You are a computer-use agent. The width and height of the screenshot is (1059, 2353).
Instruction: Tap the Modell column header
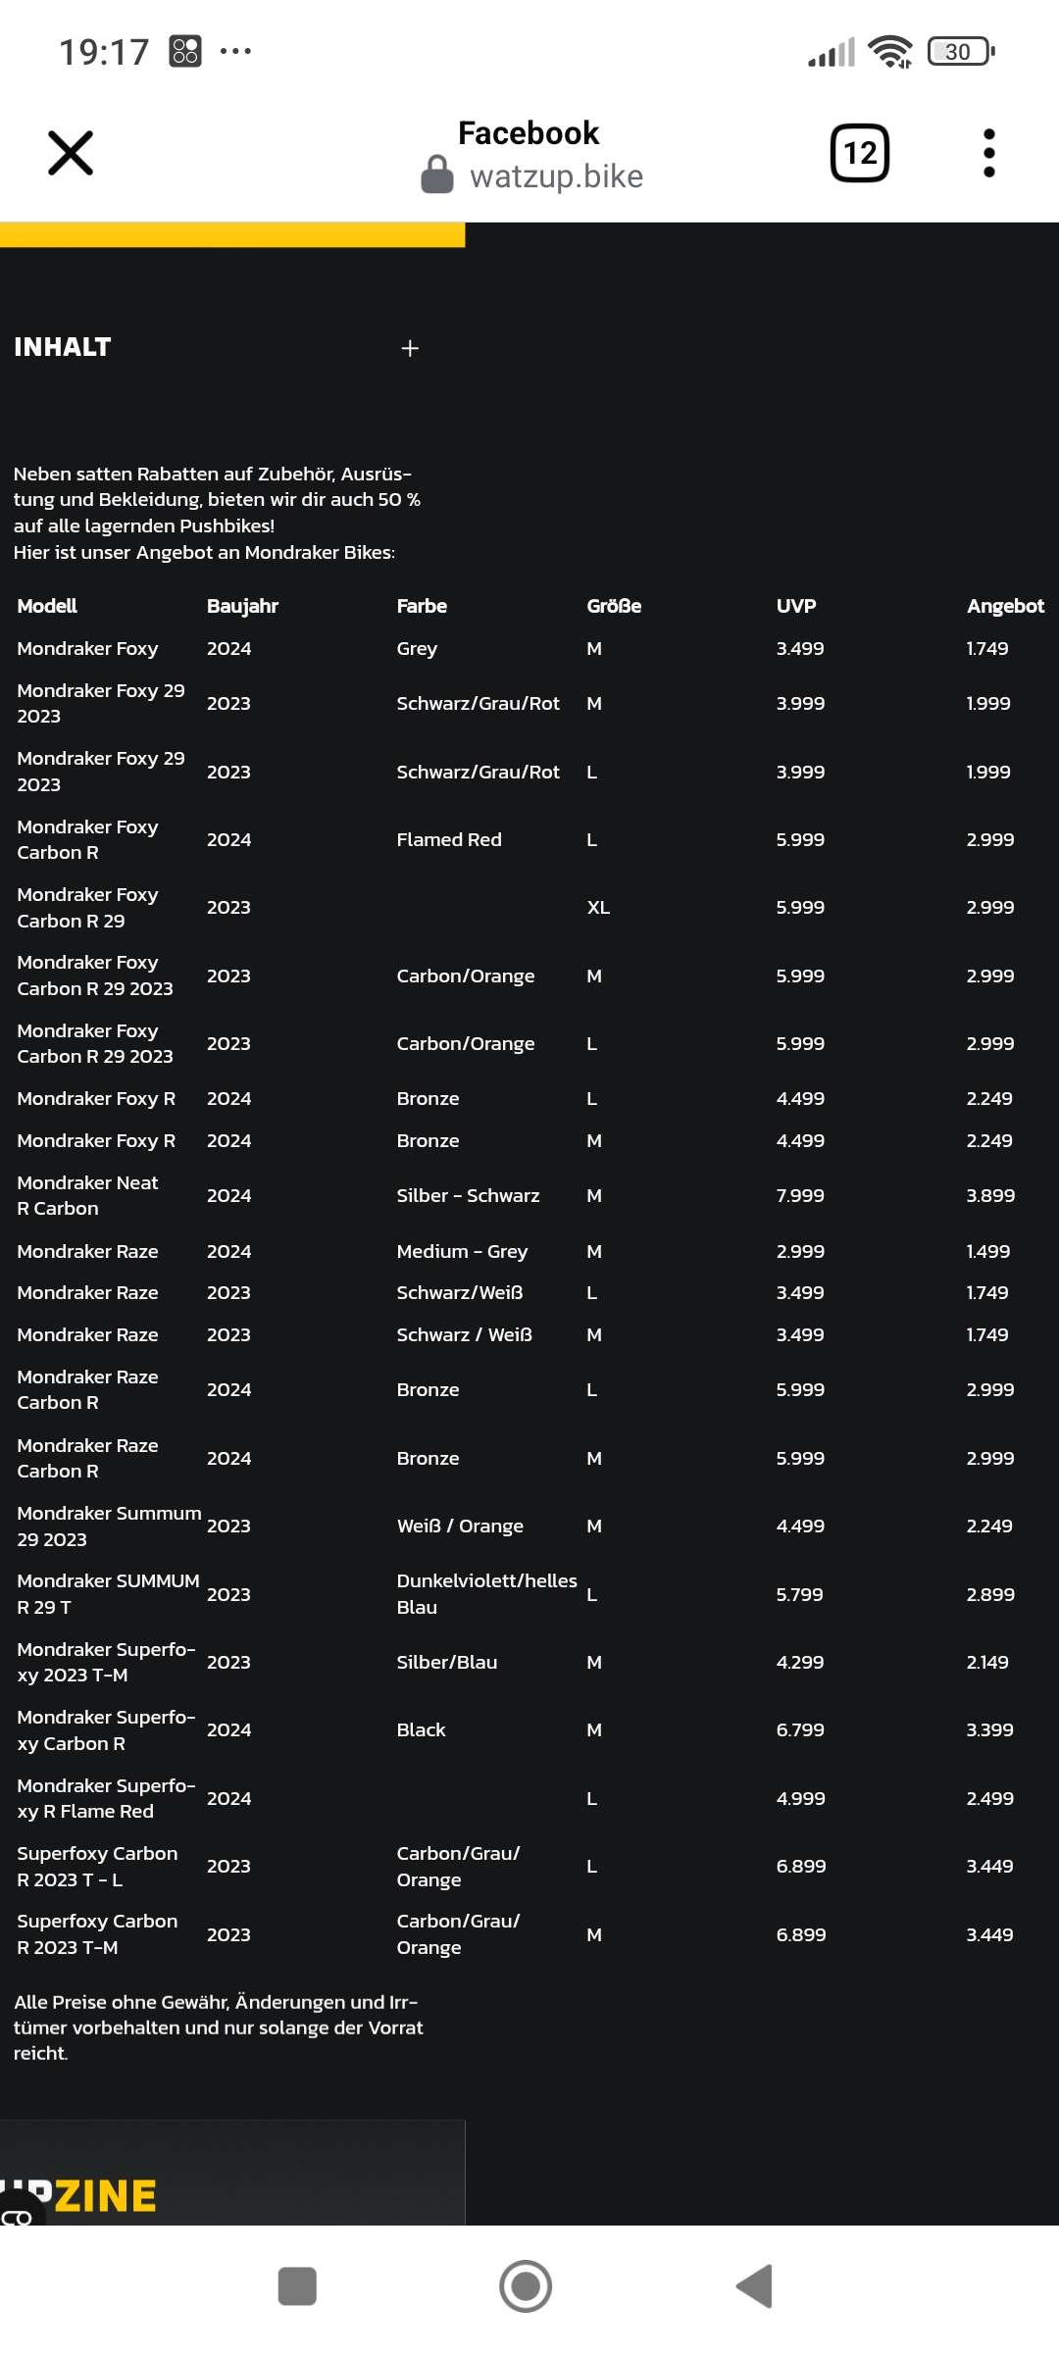47,606
